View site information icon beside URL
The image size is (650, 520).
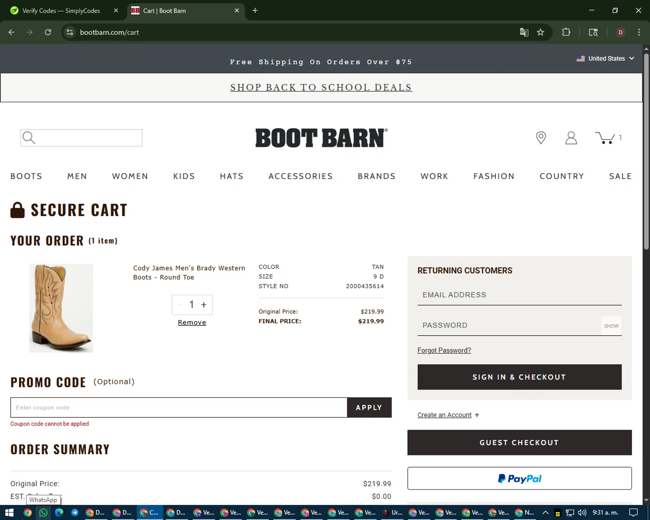70,32
